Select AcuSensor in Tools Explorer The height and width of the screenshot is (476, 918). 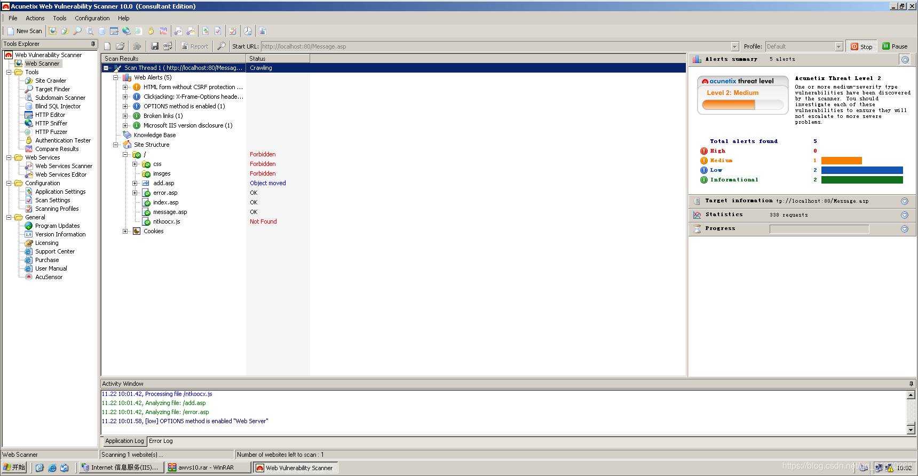coord(49,277)
